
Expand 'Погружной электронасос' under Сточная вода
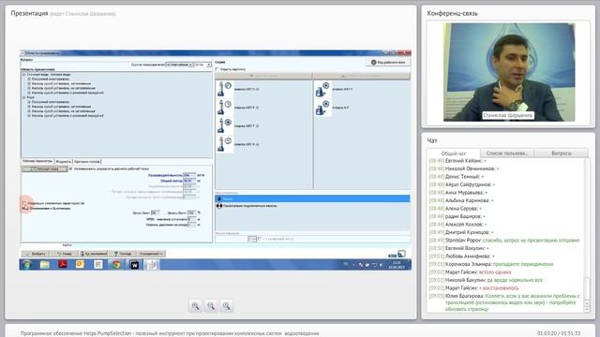(29, 79)
